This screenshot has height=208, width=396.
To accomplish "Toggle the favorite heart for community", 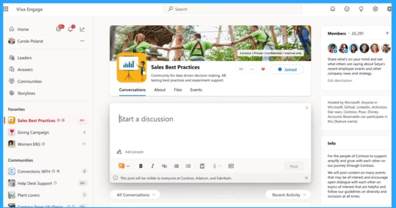I will (x=263, y=69).
